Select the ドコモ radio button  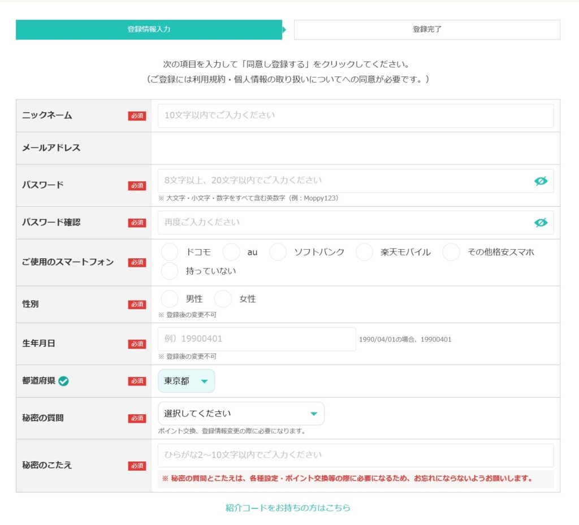170,252
